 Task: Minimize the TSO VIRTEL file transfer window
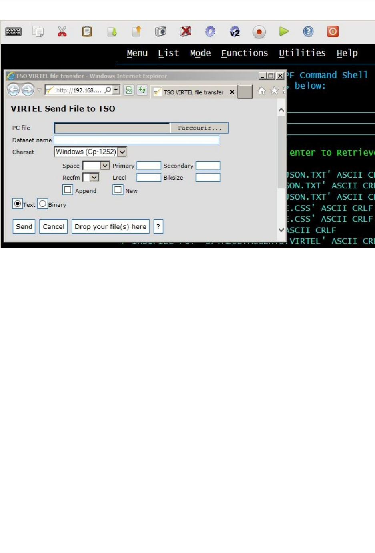263,76
